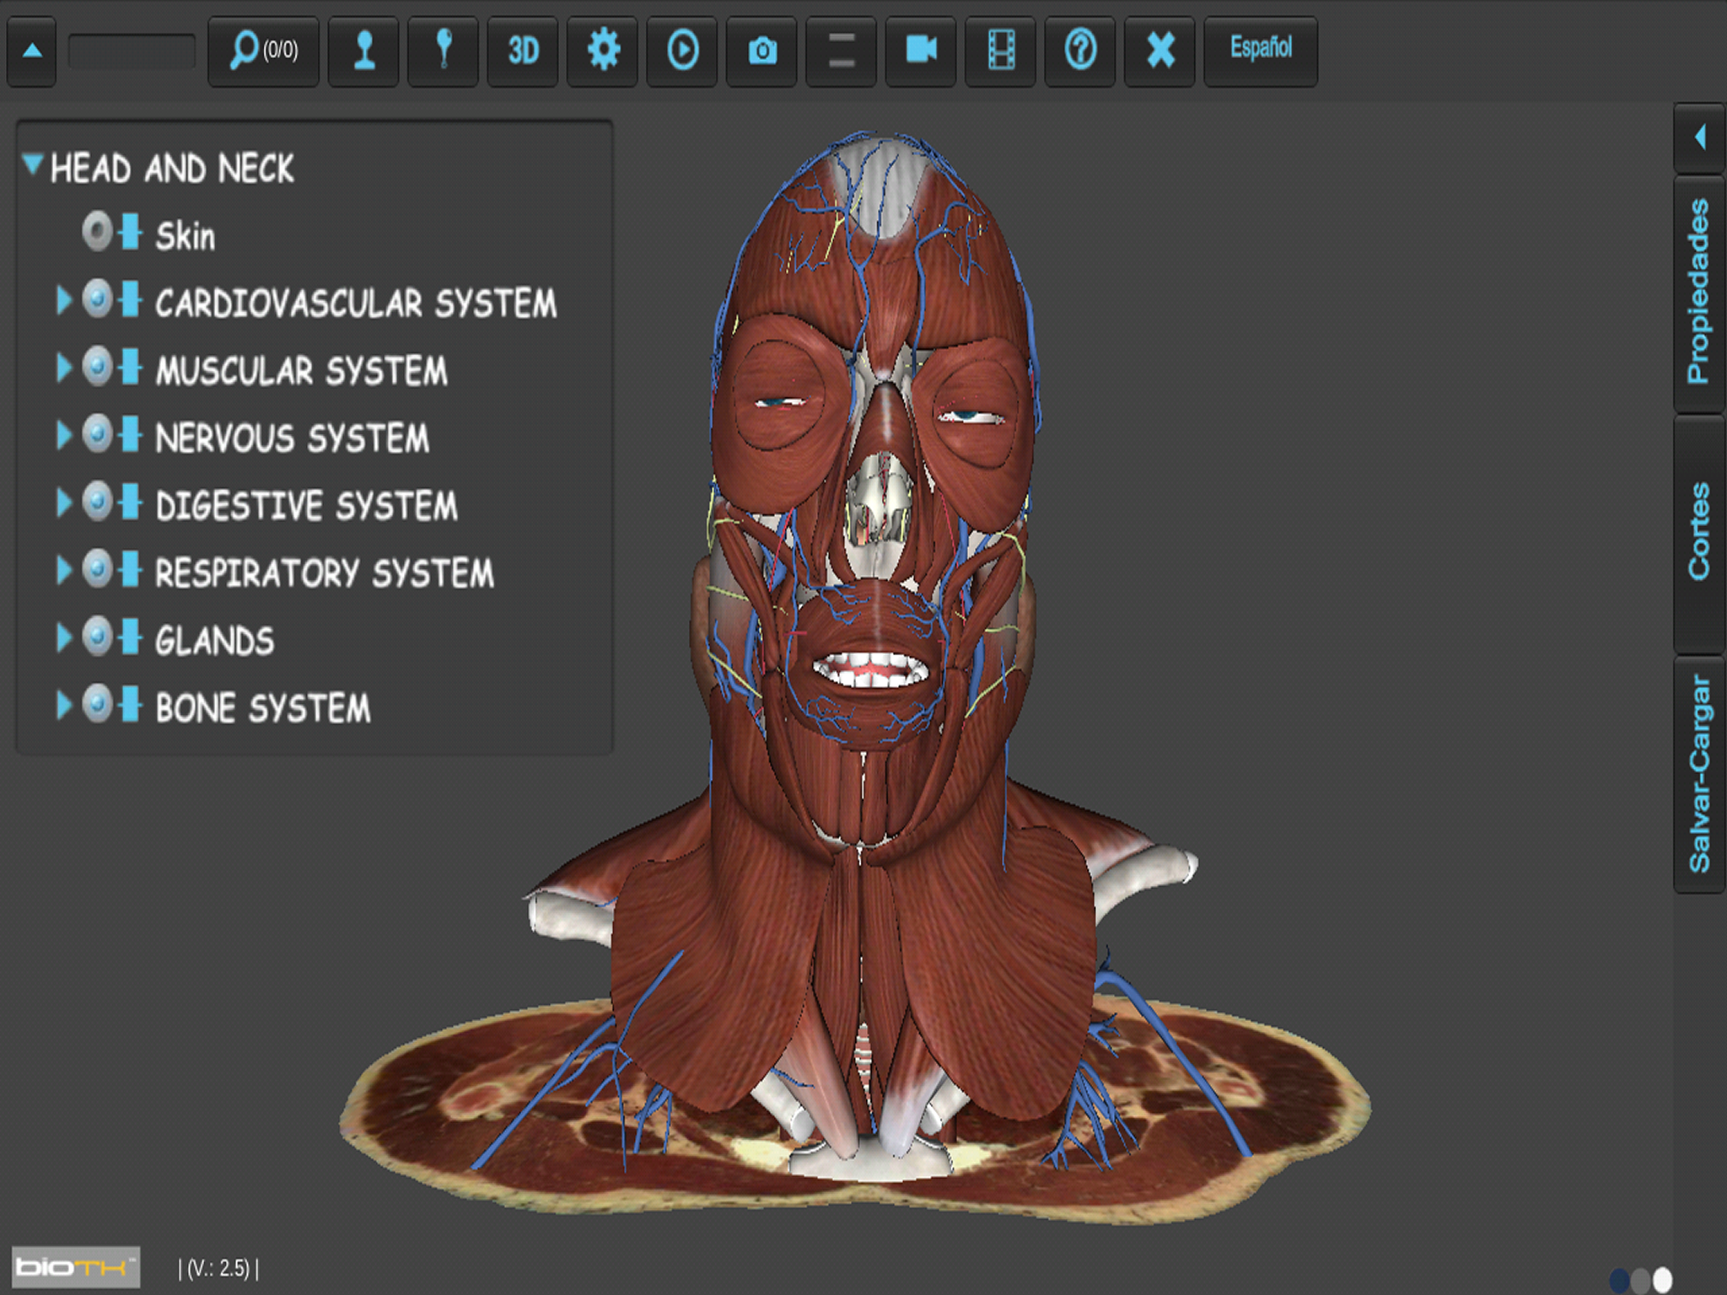Click the search text field in toolbar
Image resolution: width=1727 pixels, height=1295 pixels.
coord(132,51)
